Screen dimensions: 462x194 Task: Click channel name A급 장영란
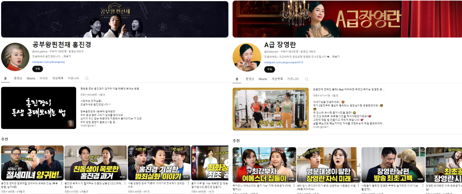tap(280, 44)
